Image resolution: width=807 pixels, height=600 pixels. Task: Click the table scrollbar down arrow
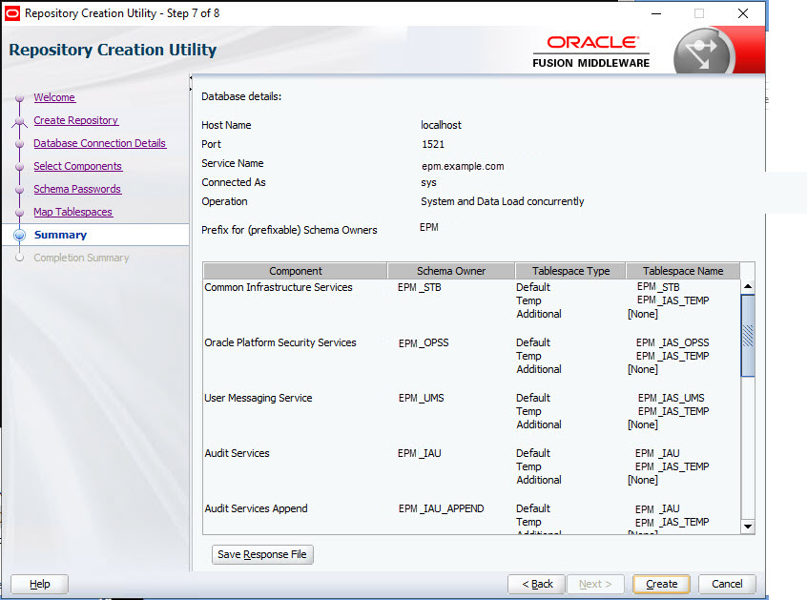point(748,527)
